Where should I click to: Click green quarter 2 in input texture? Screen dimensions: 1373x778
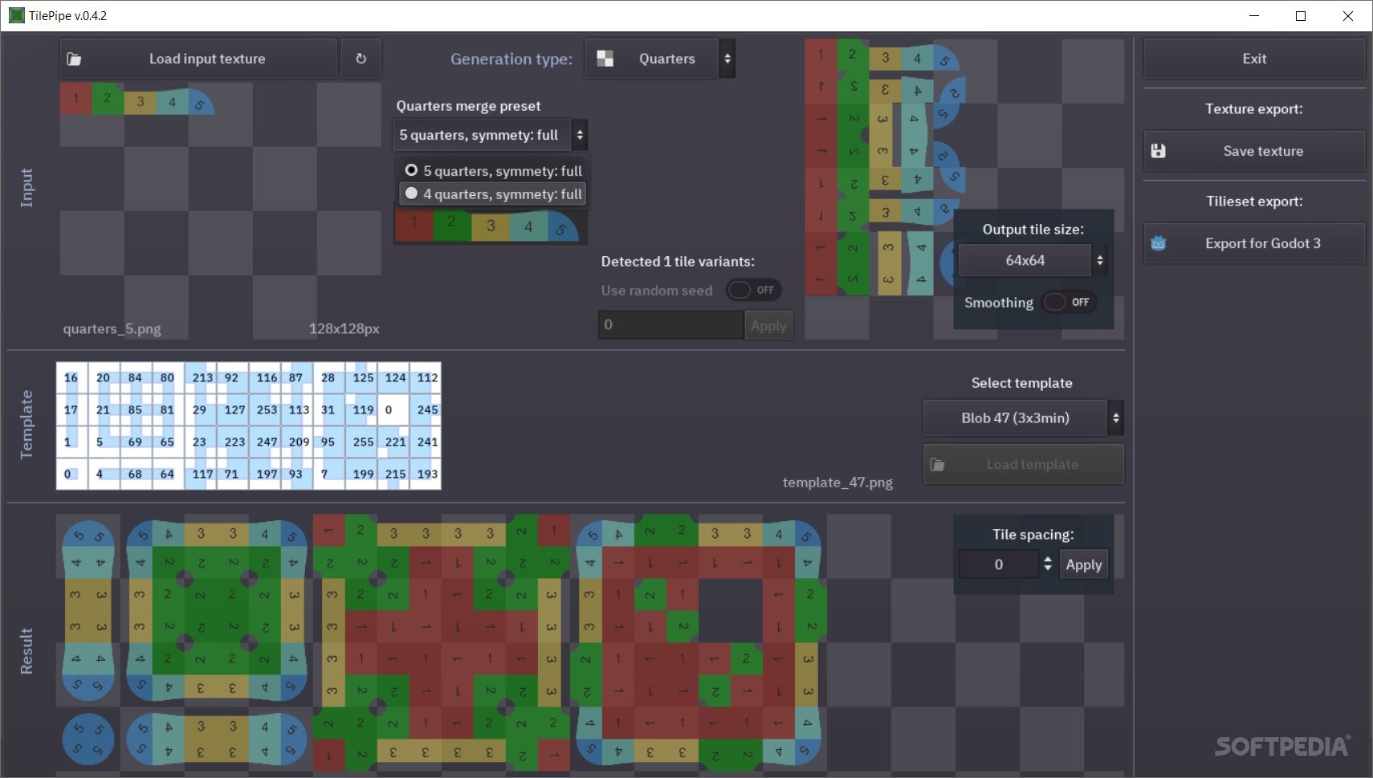[108, 98]
